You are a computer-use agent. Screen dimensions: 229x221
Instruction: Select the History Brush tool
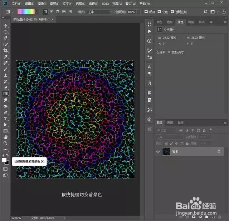point(5,82)
